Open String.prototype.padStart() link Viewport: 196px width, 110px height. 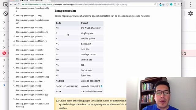tap(31, 41)
